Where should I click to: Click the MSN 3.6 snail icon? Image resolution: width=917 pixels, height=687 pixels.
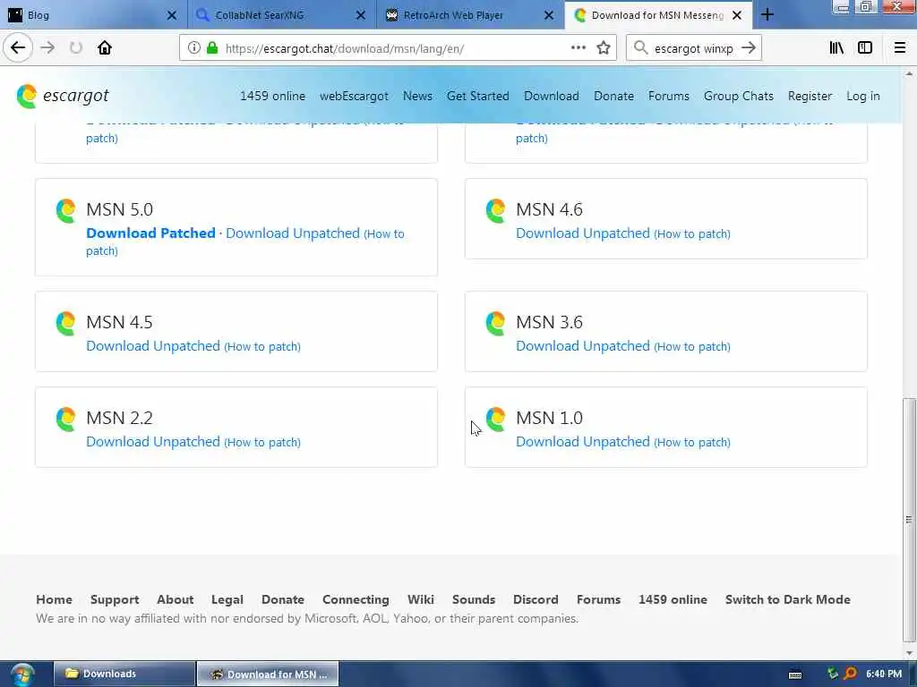click(x=496, y=324)
